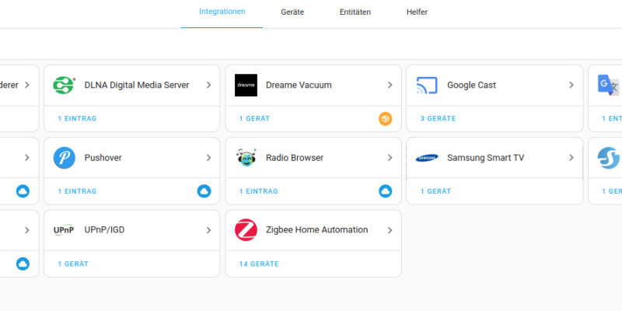Viewport: 622px width, 311px height.
Task: Switch to the Entitäten tab
Action: click(355, 12)
